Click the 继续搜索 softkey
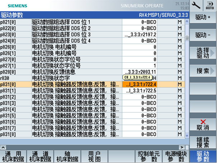The image size is (217, 163). tap(203, 142)
